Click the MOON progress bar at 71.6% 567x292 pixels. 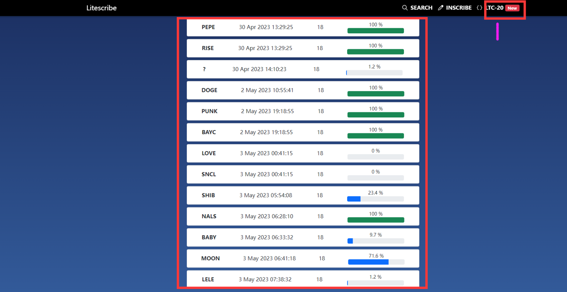click(376, 262)
